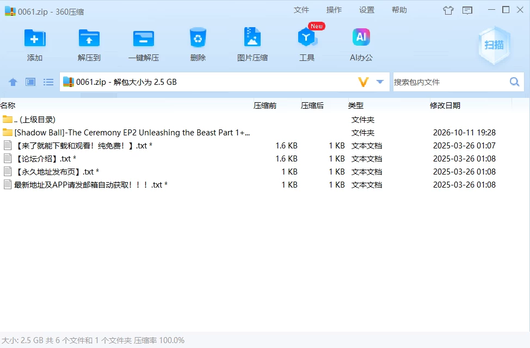Click the Shadow Ball folder's yellow folder icon

click(8, 132)
